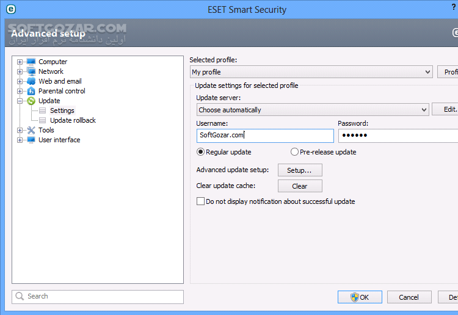Click the Clear update cache button

(x=300, y=186)
